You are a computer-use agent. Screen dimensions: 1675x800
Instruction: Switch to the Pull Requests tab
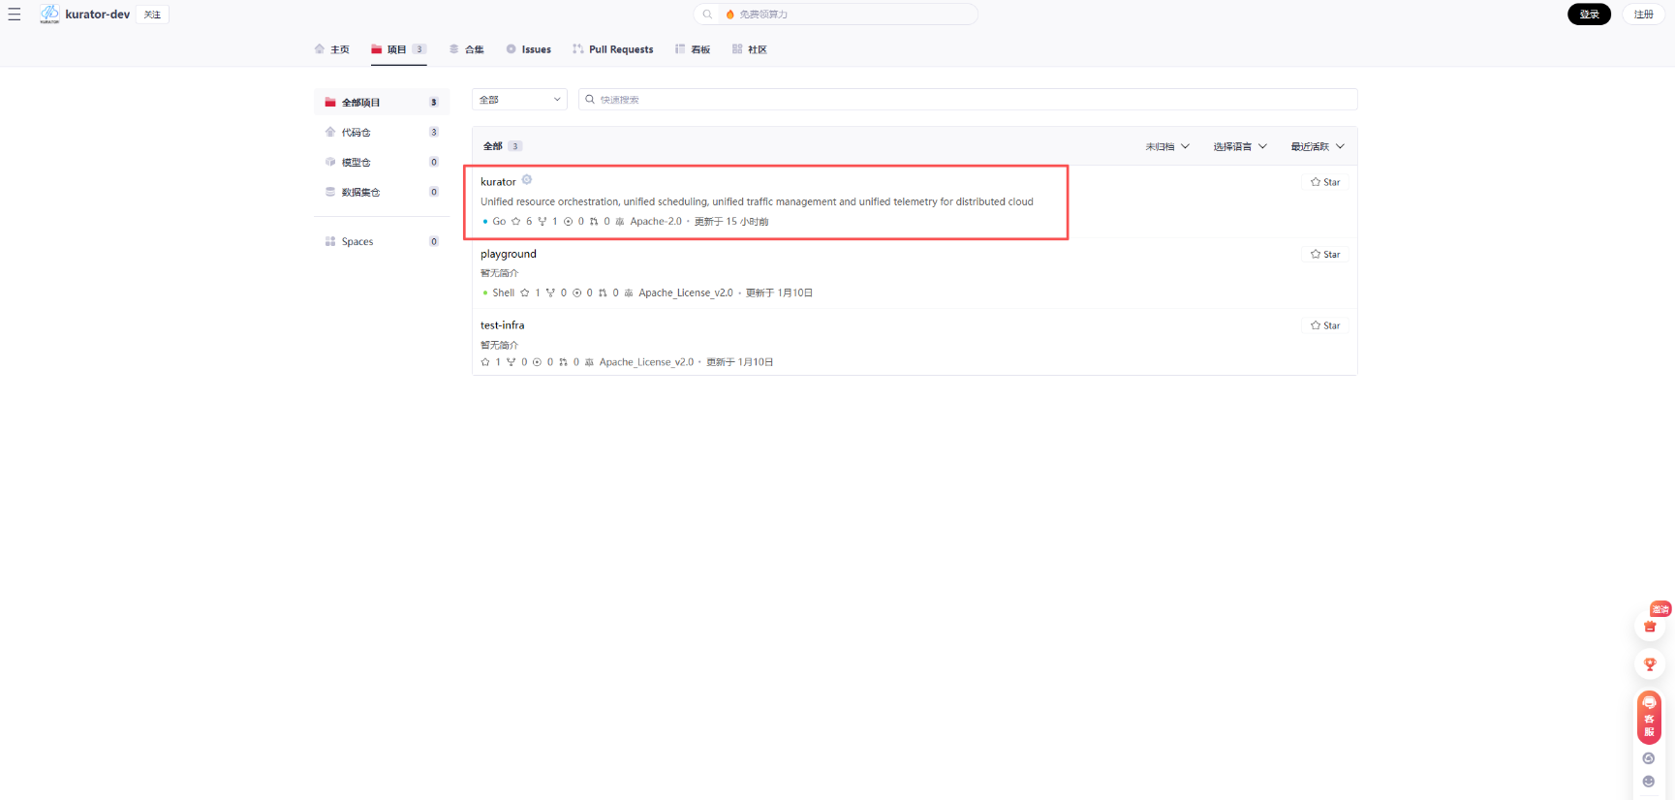(613, 49)
